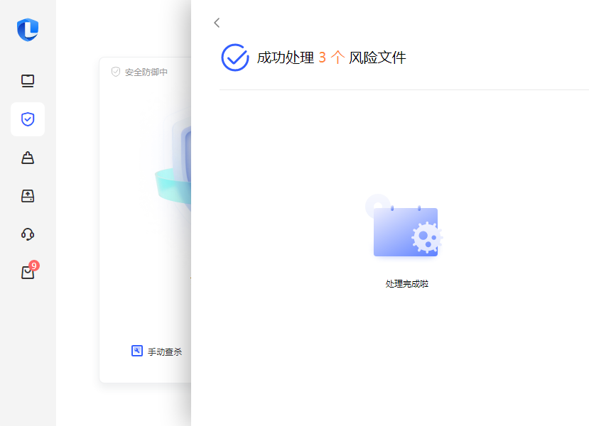Go back using the left chevron arrow
This screenshot has height=426, width=616.
tap(217, 23)
